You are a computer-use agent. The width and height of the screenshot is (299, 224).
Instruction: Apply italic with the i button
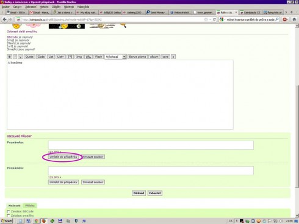click(x=15, y=57)
